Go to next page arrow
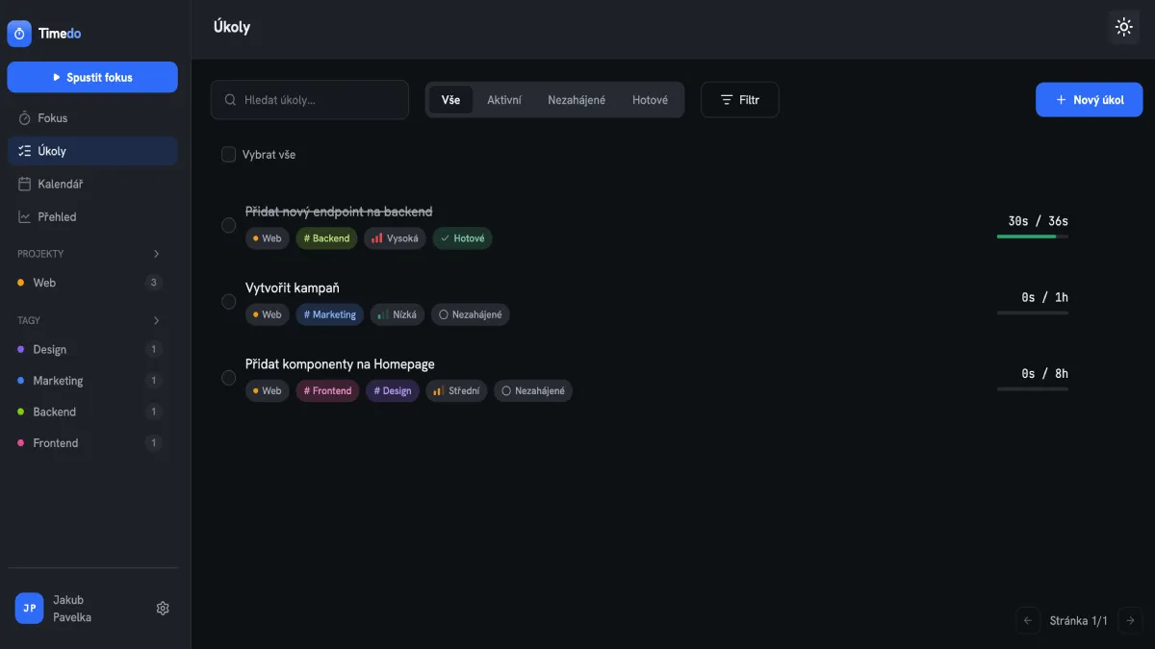 coord(1131,620)
